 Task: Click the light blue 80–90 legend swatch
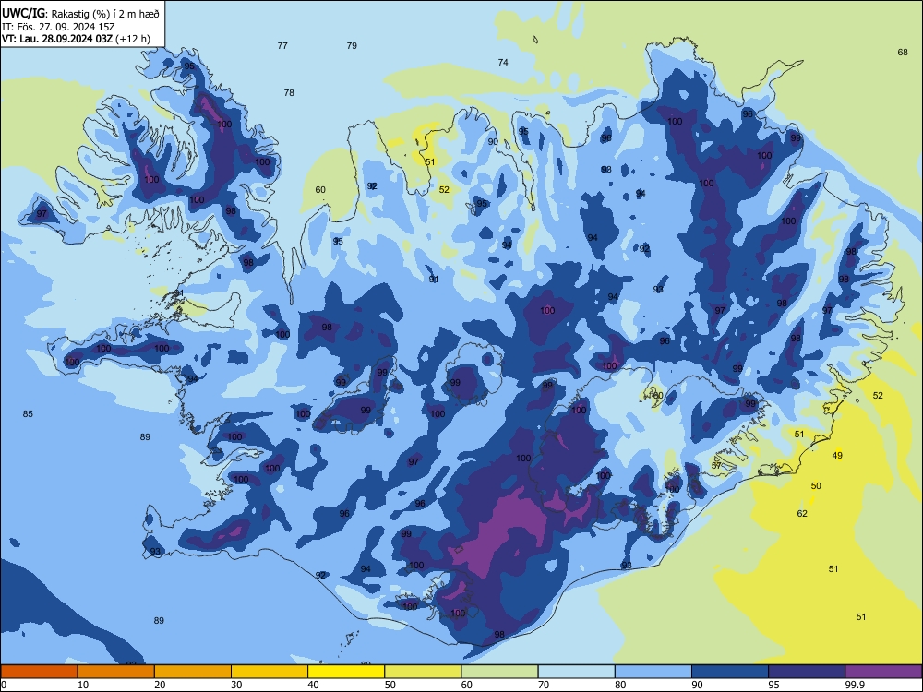point(653,672)
